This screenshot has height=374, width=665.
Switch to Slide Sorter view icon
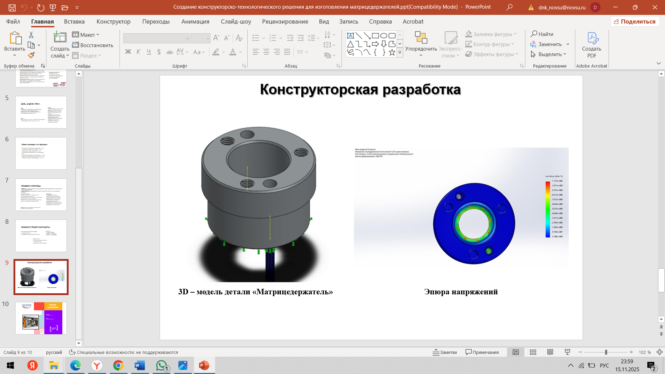[533, 352]
